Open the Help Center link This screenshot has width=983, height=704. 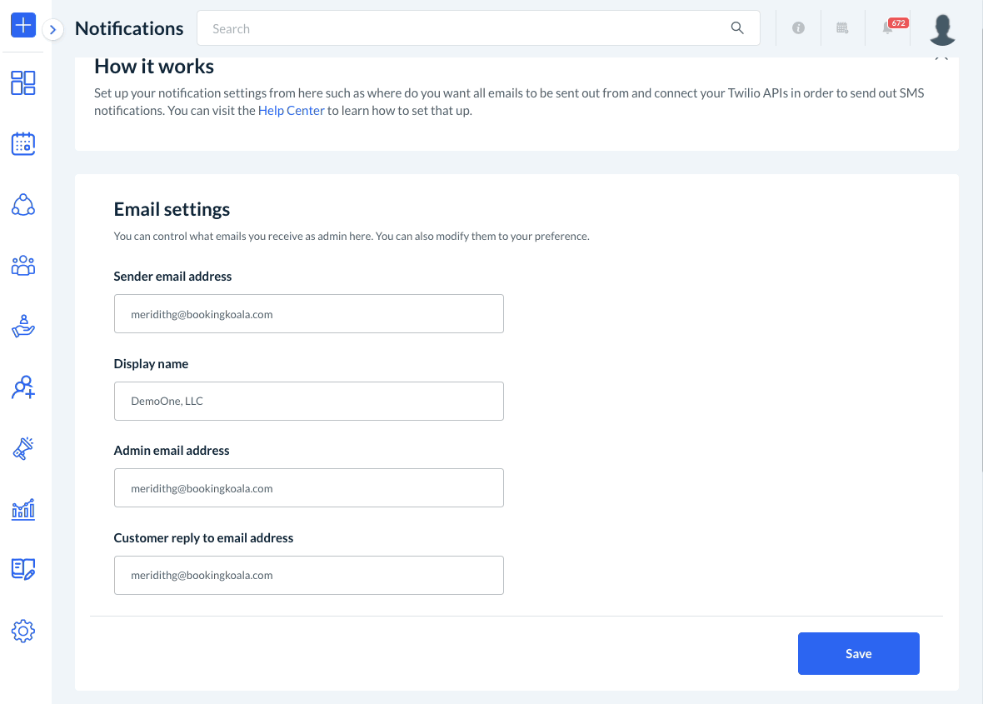coord(291,111)
